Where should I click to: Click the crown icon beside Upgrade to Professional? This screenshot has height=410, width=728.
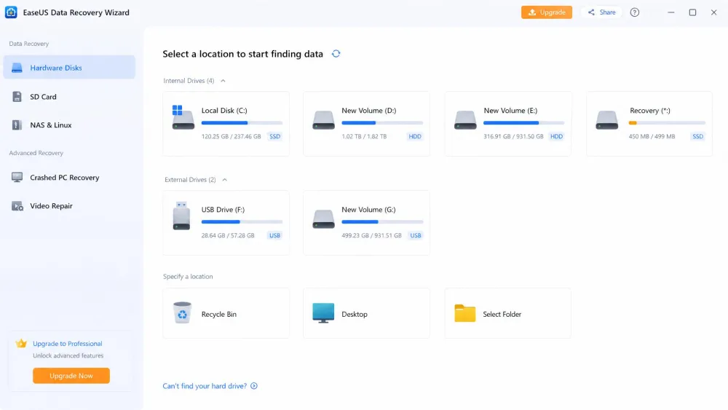(21, 344)
